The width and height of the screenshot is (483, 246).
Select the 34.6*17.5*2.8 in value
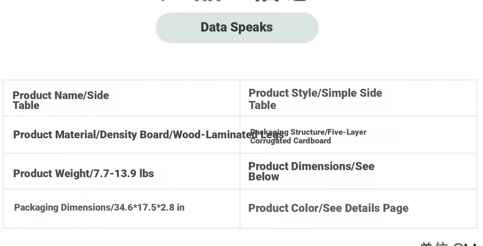click(x=149, y=208)
